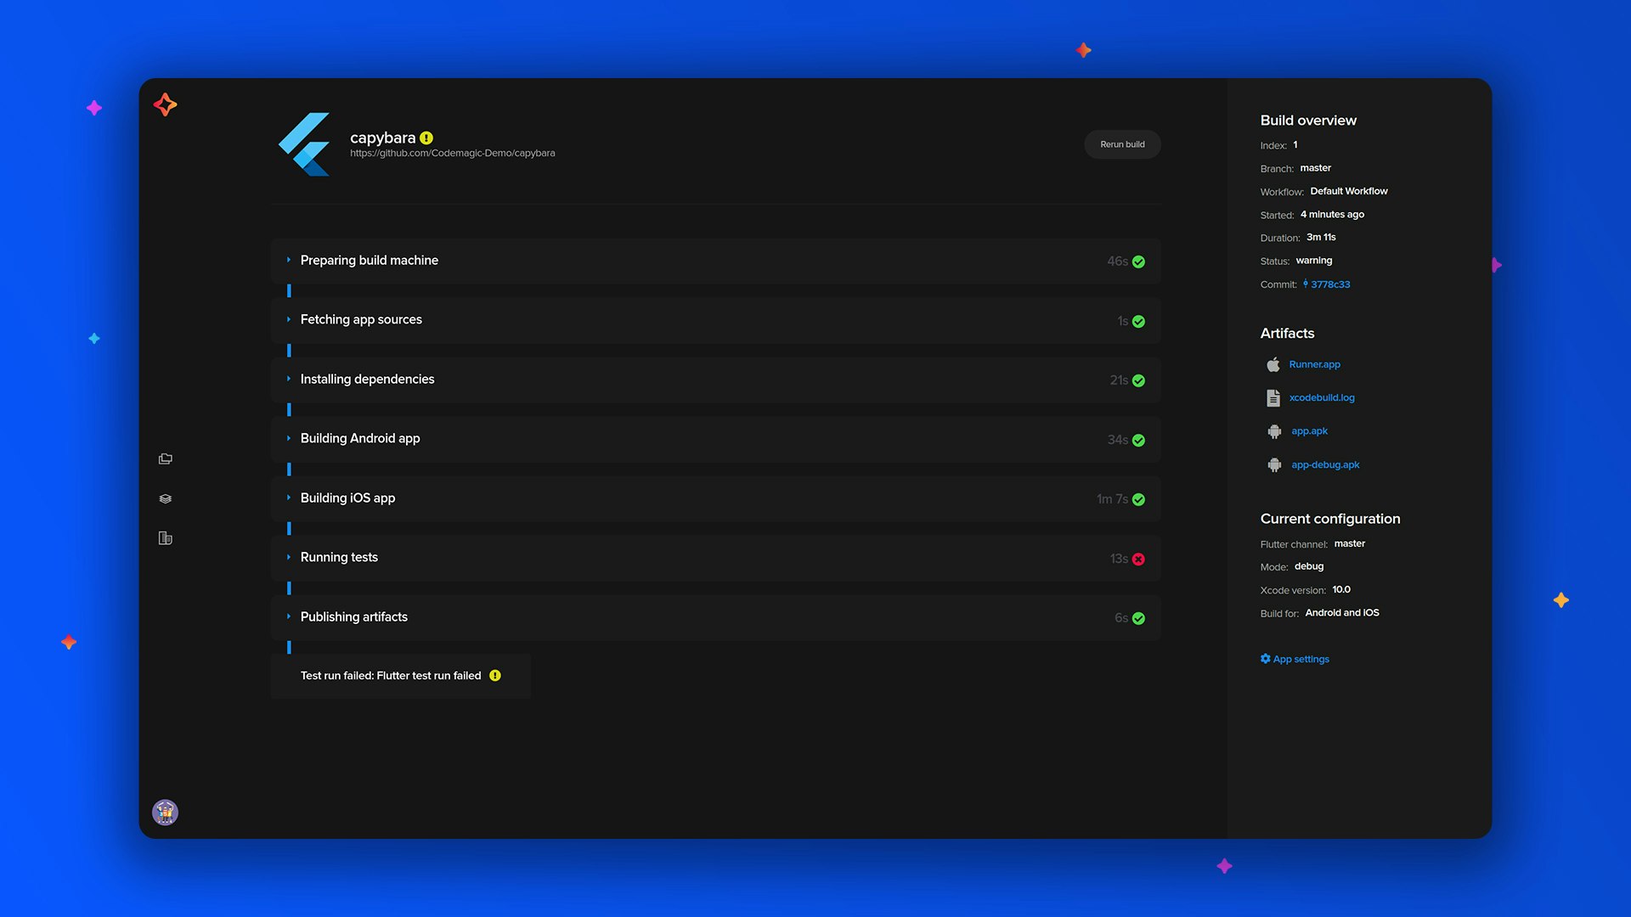Click the log file icon beside xcodebuild.log
Screen dimensions: 1631x917
pos(1273,397)
